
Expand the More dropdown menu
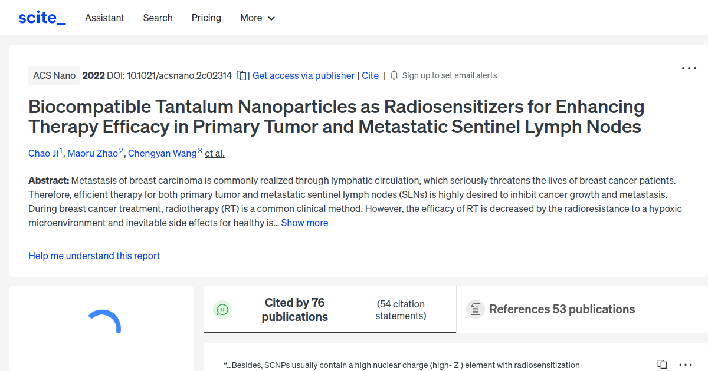[258, 18]
